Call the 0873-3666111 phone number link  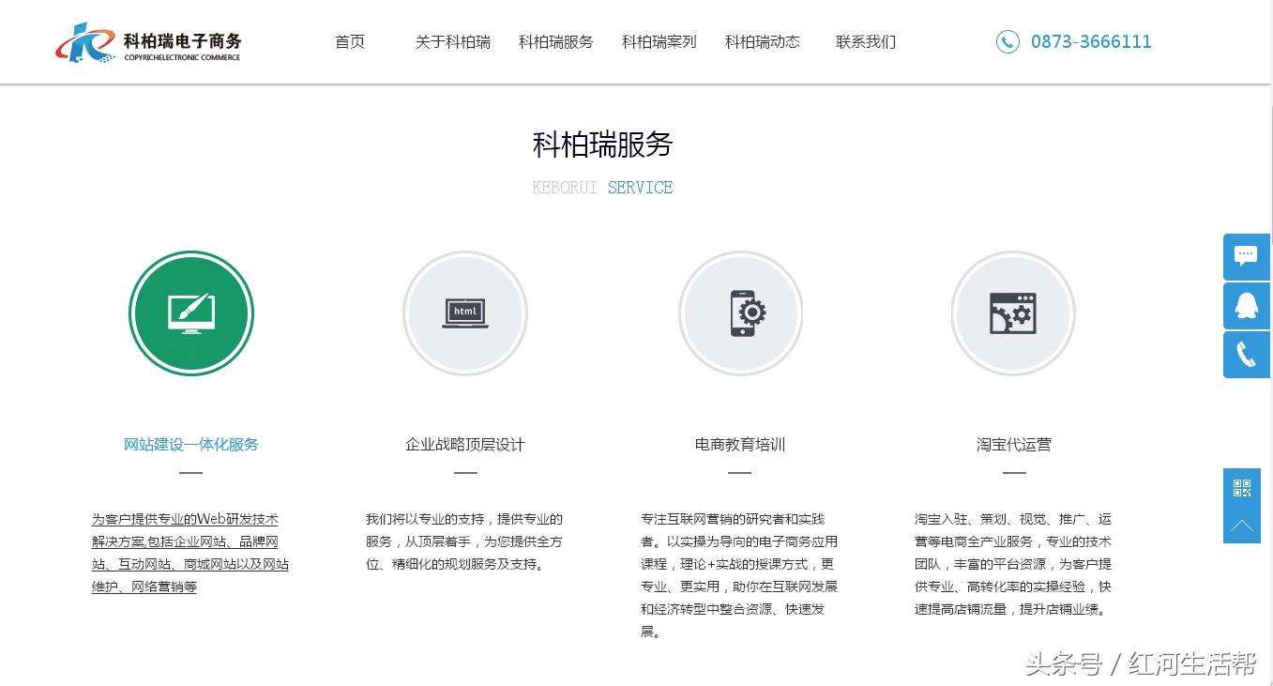(1091, 41)
